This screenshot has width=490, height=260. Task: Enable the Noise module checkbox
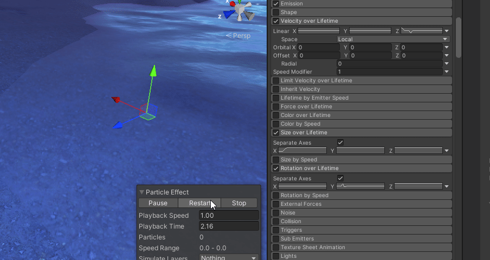point(276,213)
